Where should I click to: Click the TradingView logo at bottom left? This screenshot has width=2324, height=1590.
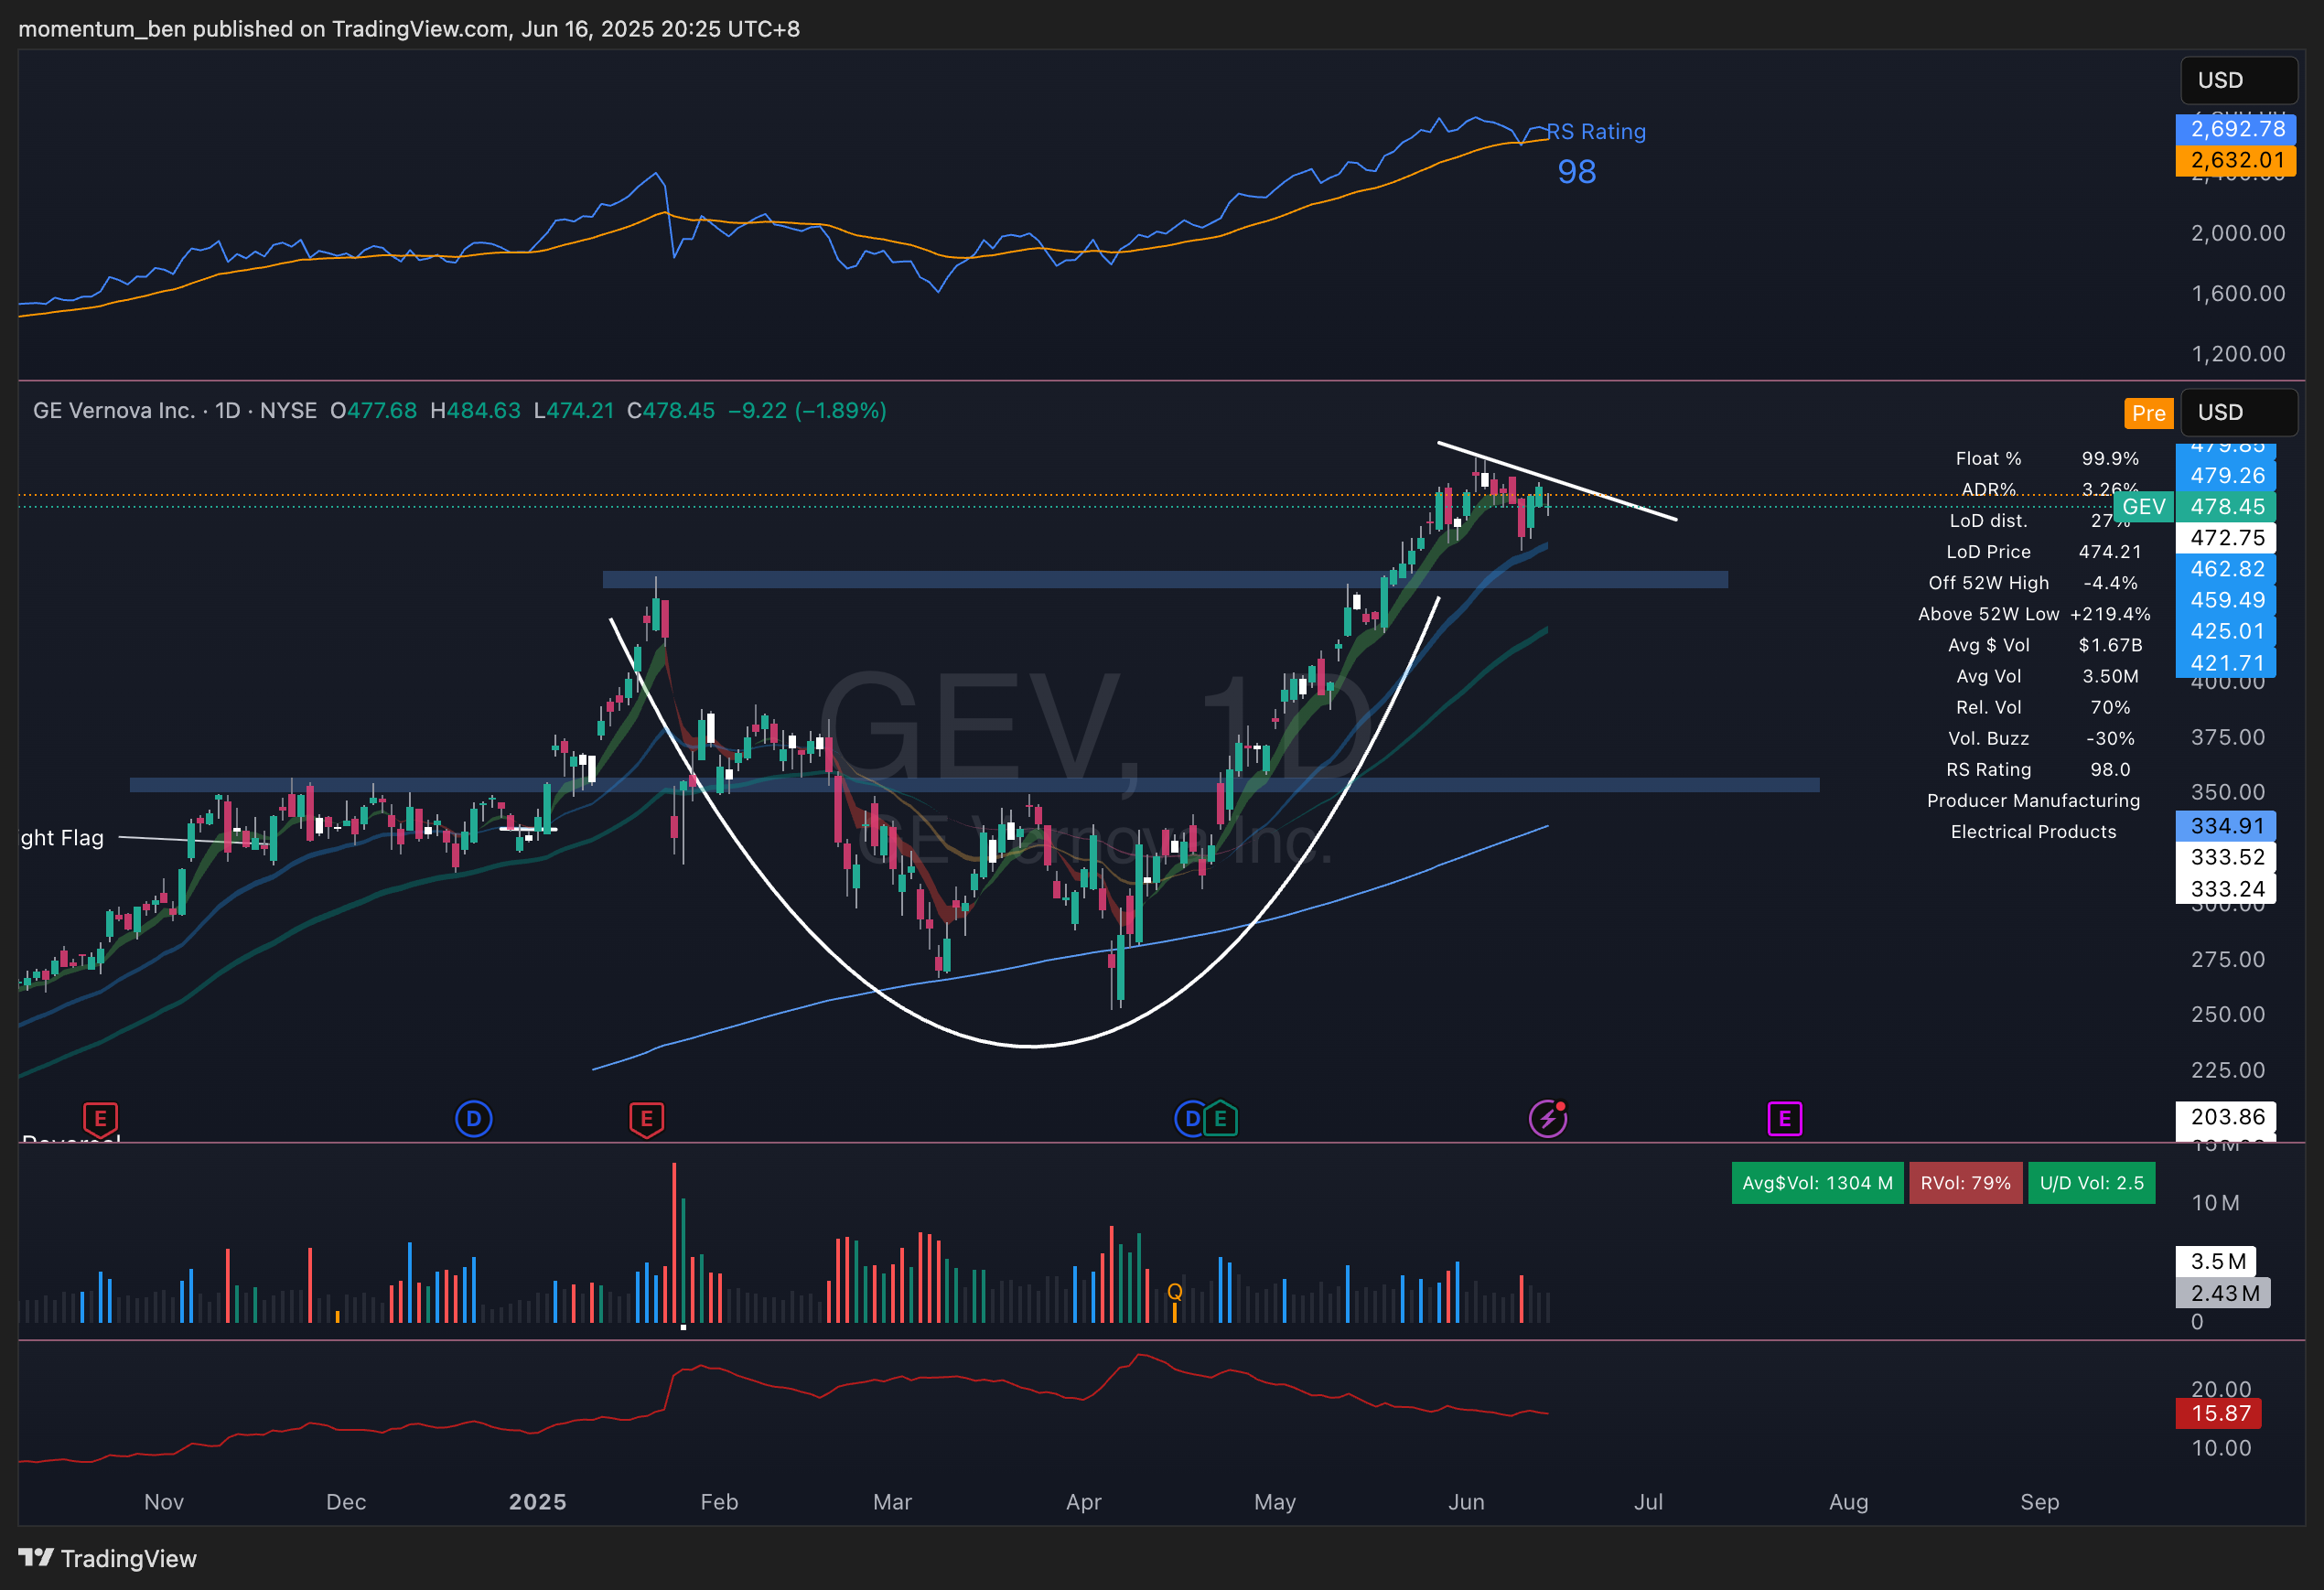pos(108,1558)
